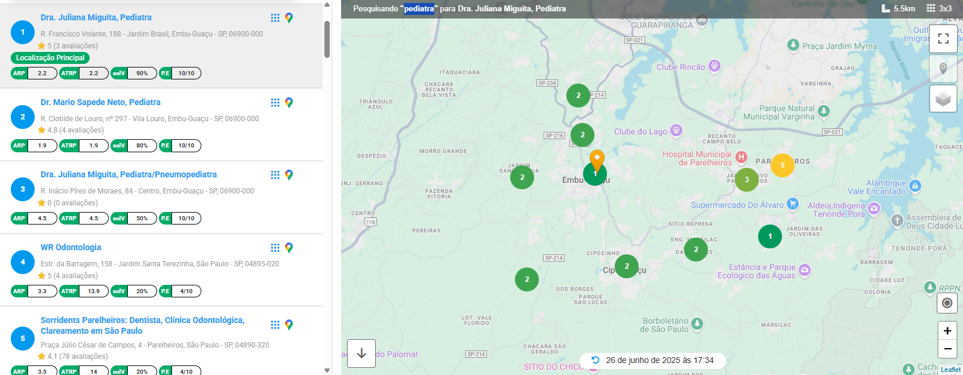
Task: Click the scan date history refresh selector
Action: [652, 360]
